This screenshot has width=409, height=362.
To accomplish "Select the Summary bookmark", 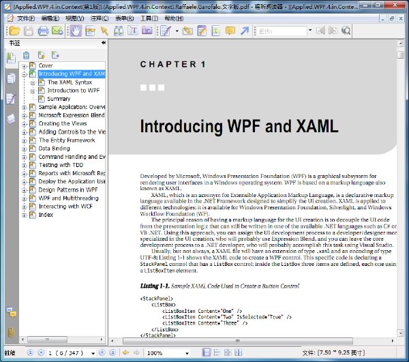I will point(59,99).
